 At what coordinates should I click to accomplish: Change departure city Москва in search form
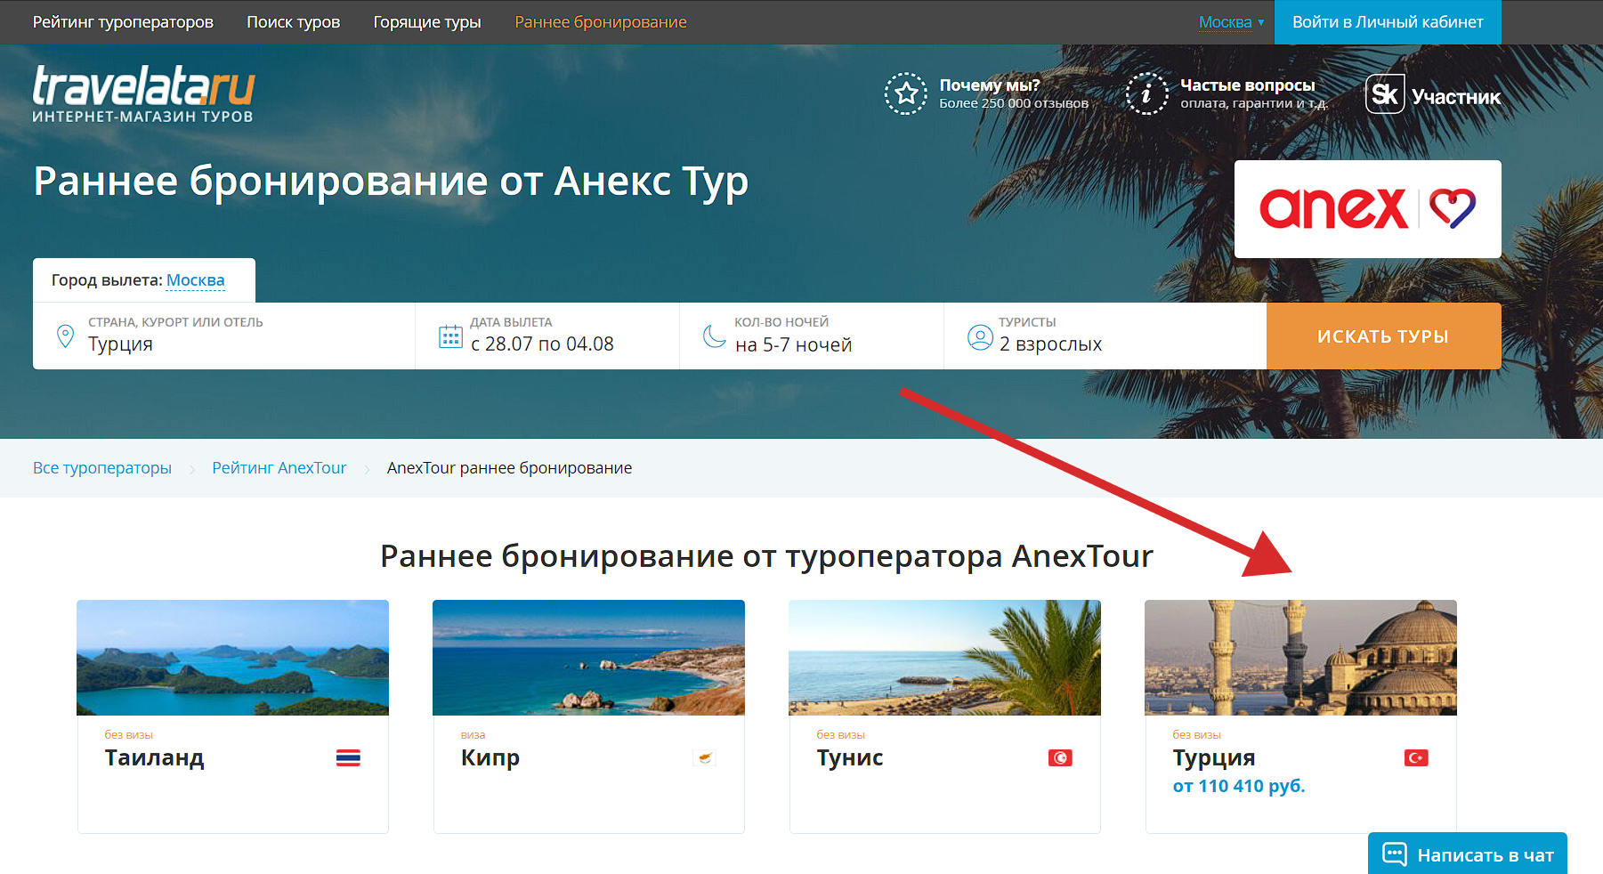coord(195,280)
